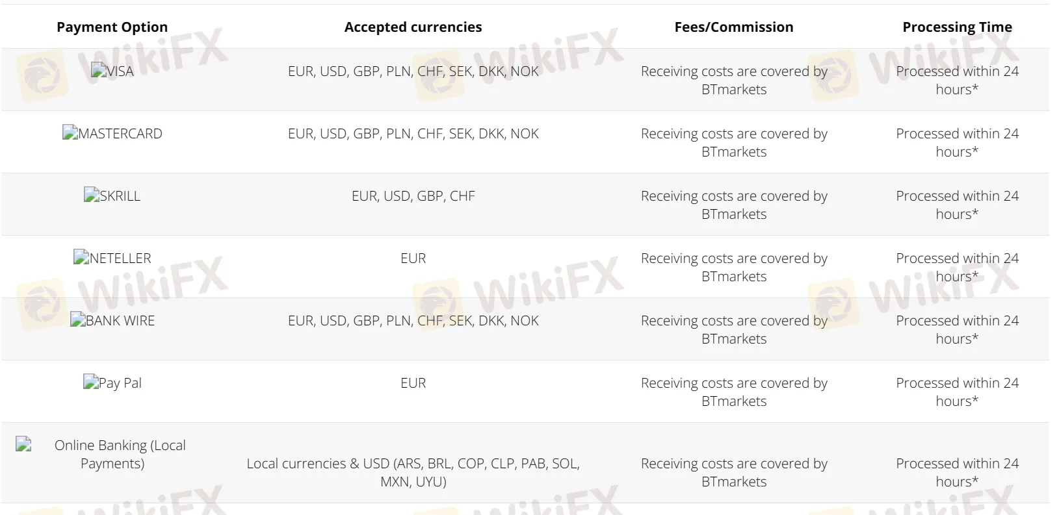Select the BANK WIRE logo image
Viewport: 1059px width, 515px height.
coord(112,321)
